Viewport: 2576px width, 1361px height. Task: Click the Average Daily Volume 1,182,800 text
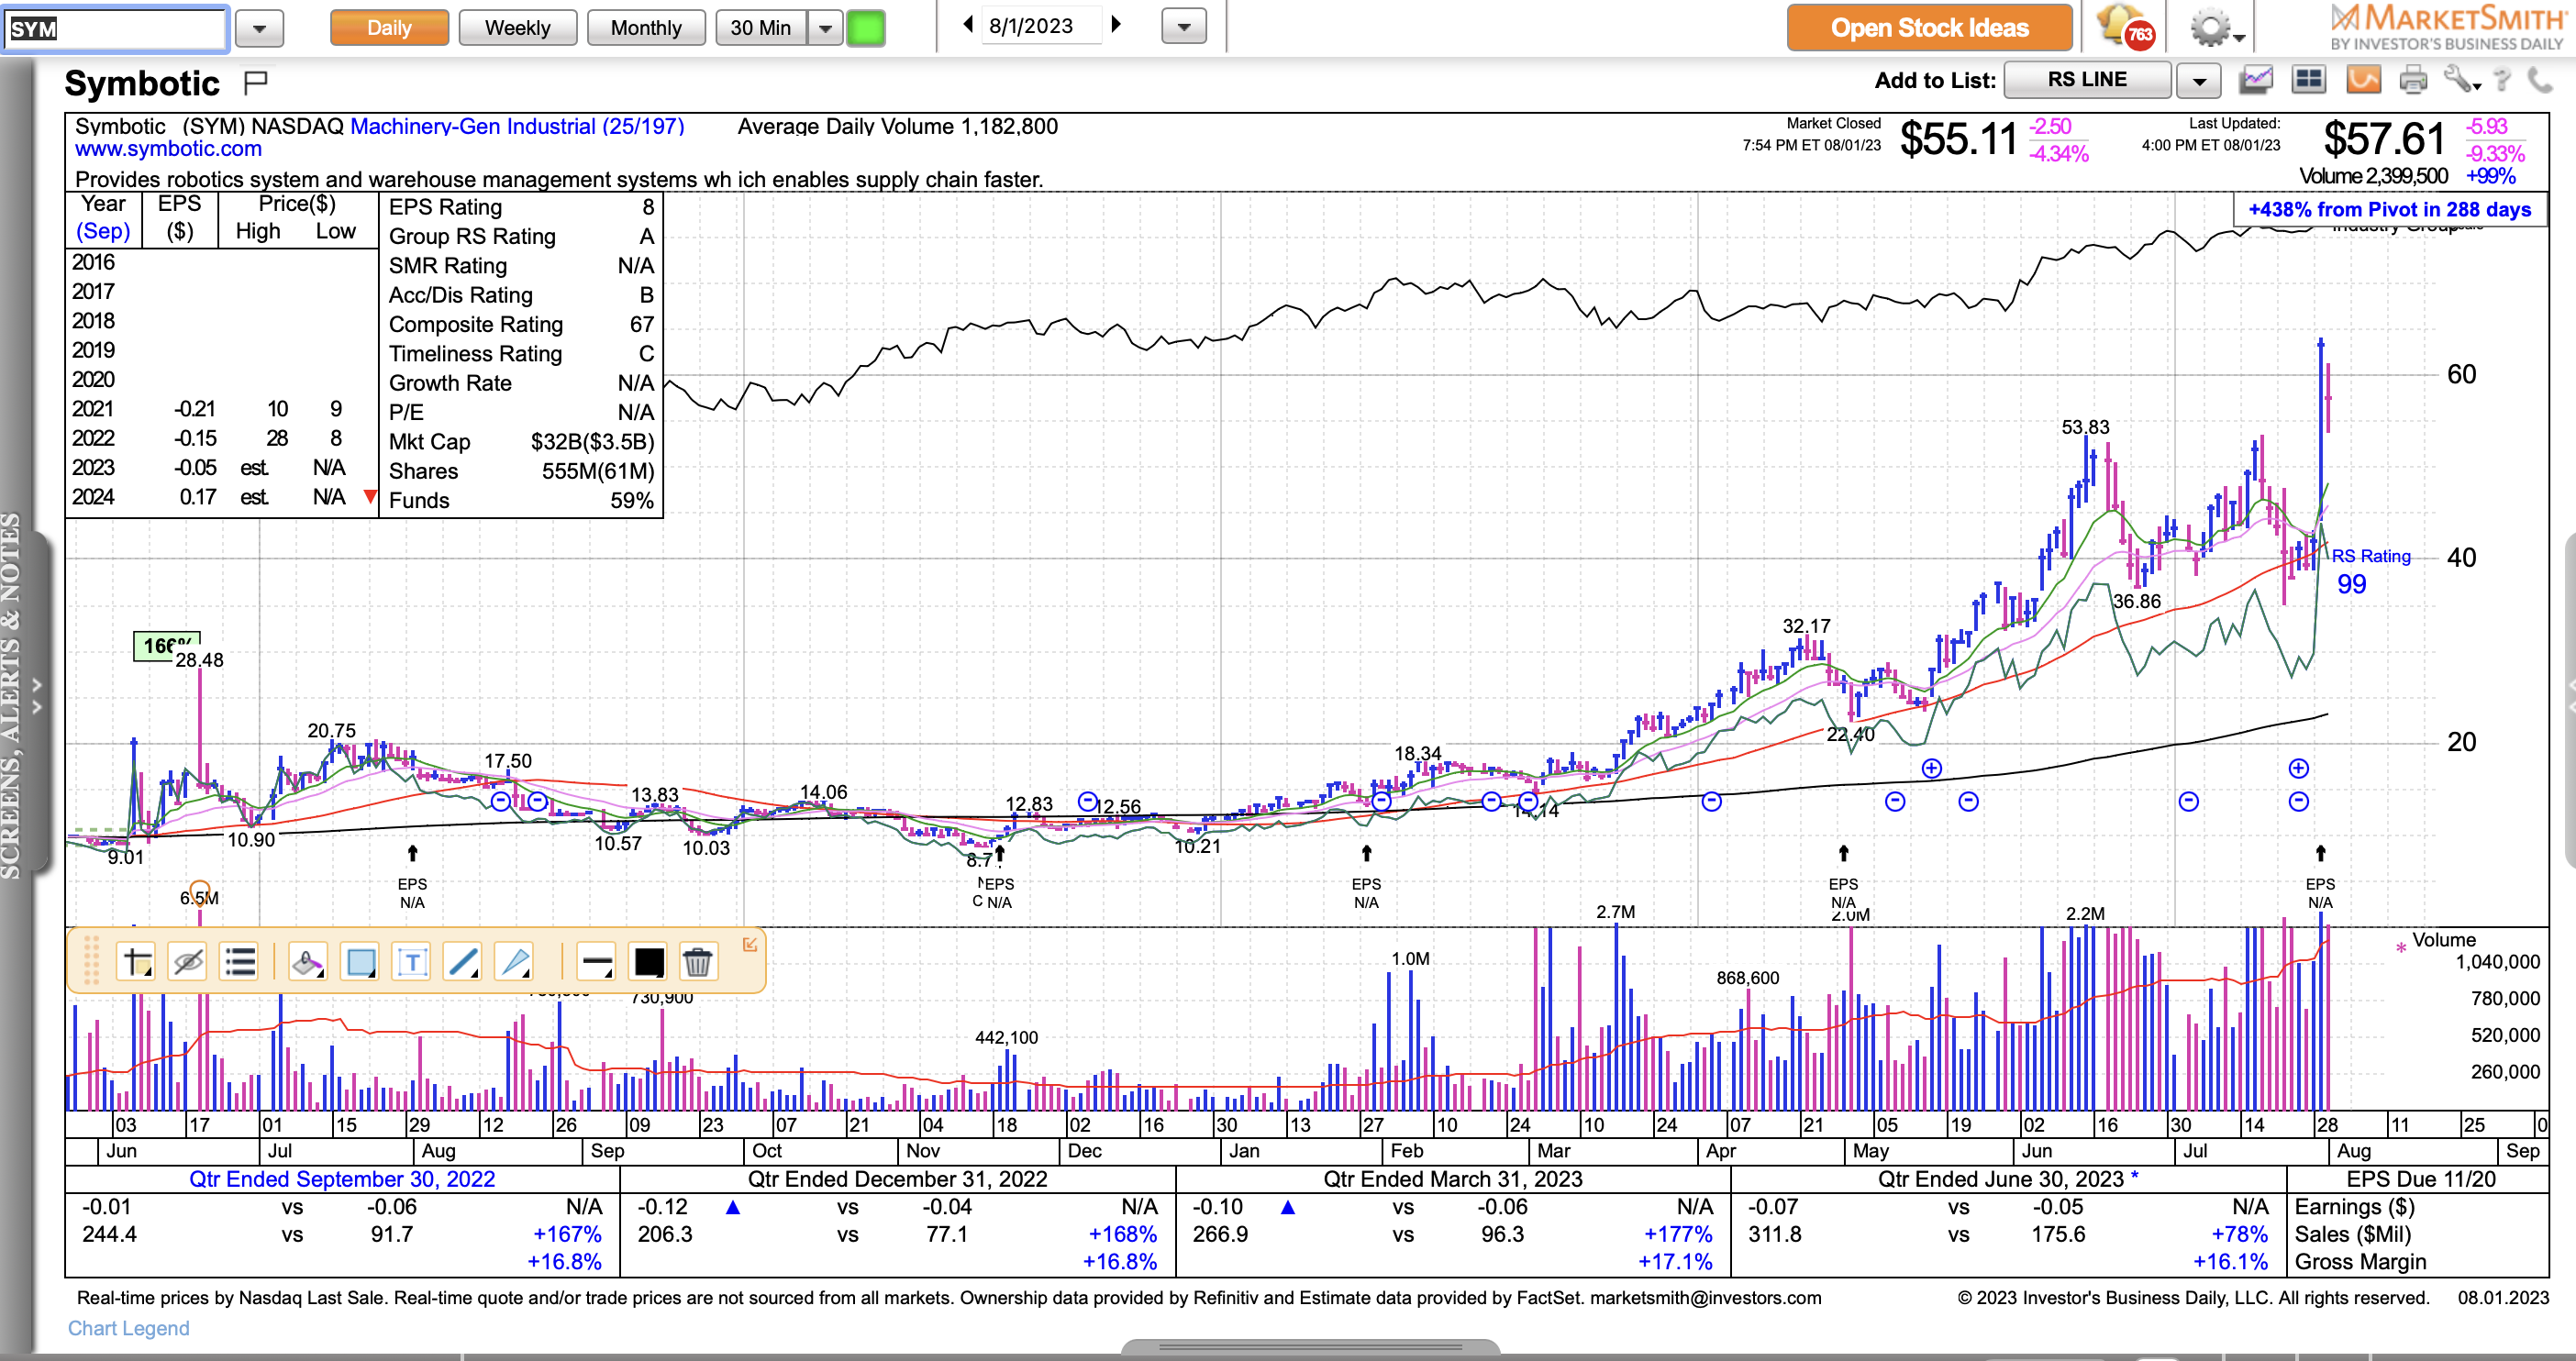click(897, 126)
